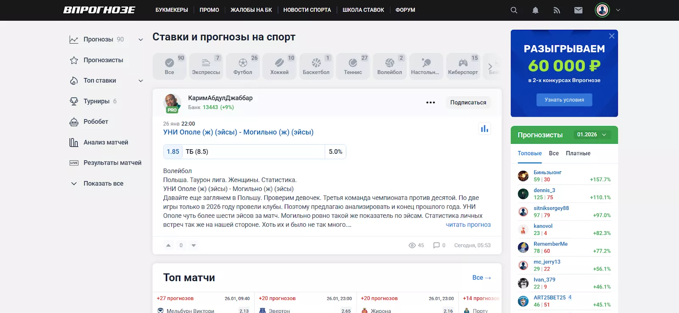
Task: Open forecaster RememberMe
Action: click(x=550, y=244)
